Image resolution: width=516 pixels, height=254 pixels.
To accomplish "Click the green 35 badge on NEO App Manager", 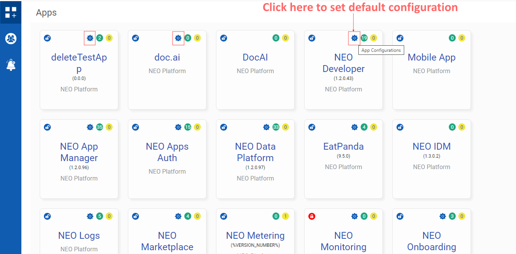I will click(x=100, y=127).
